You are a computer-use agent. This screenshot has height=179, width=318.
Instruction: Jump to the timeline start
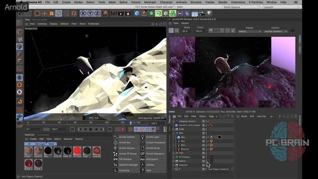(72, 129)
